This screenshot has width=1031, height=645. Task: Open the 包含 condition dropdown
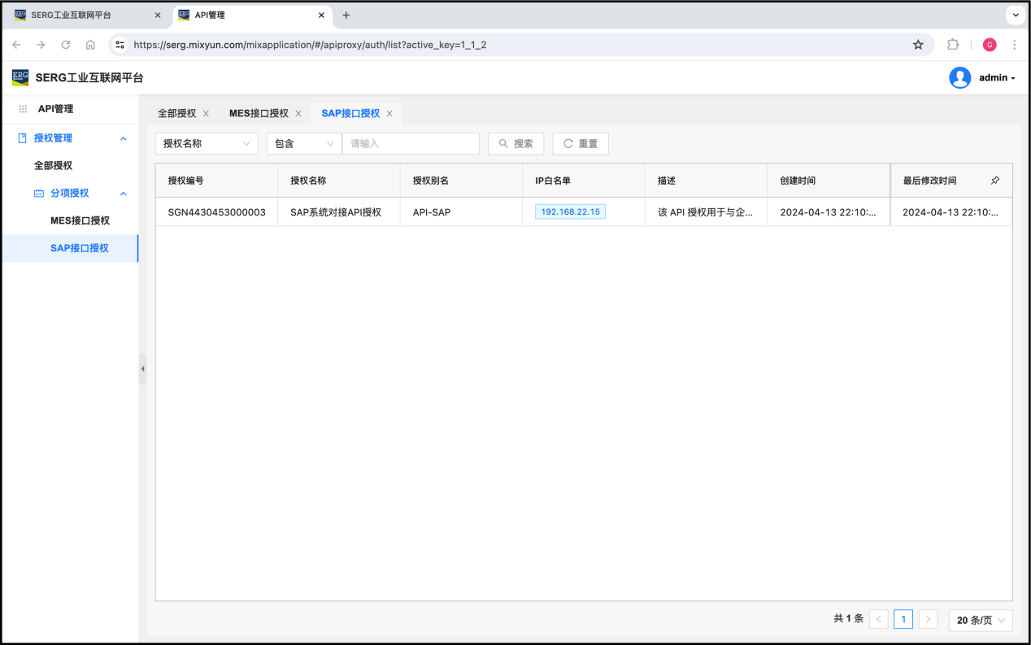tap(303, 144)
